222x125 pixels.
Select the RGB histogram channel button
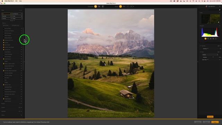[x=205, y=39]
